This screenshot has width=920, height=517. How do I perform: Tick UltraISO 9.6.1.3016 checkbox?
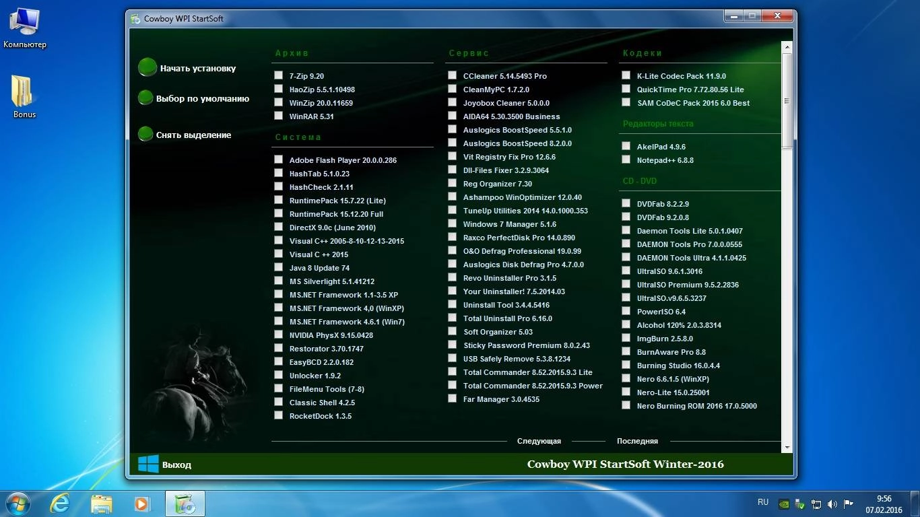click(626, 271)
